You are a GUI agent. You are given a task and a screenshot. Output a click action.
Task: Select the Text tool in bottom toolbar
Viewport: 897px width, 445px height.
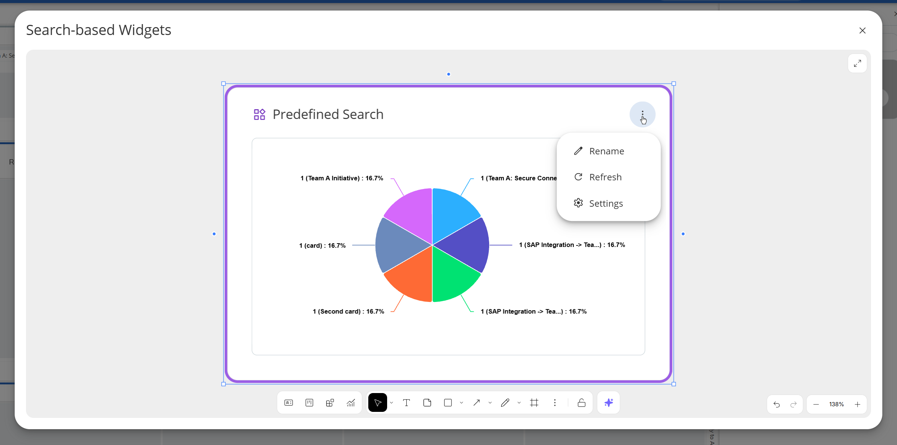click(x=406, y=403)
